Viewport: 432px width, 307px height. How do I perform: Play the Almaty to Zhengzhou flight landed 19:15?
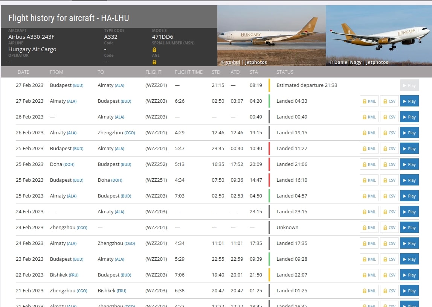(x=409, y=133)
